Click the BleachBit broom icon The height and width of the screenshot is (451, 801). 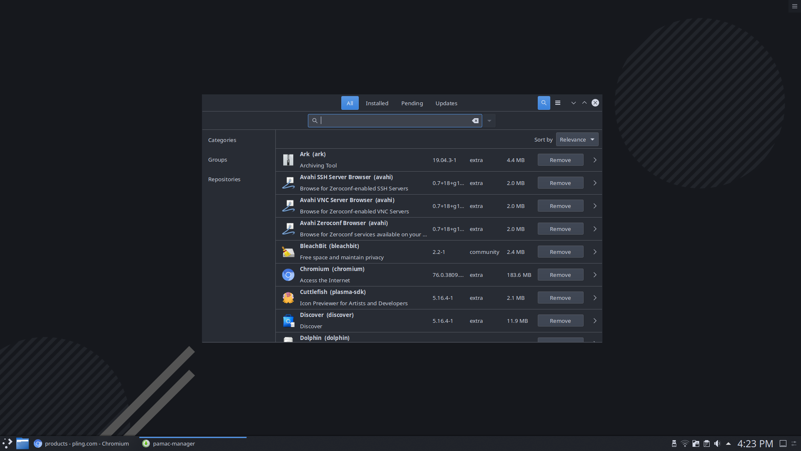pyautogui.click(x=288, y=252)
